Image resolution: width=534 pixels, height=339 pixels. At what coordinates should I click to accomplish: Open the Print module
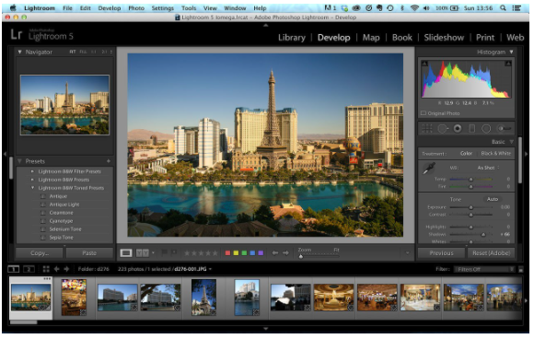pyautogui.click(x=485, y=38)
